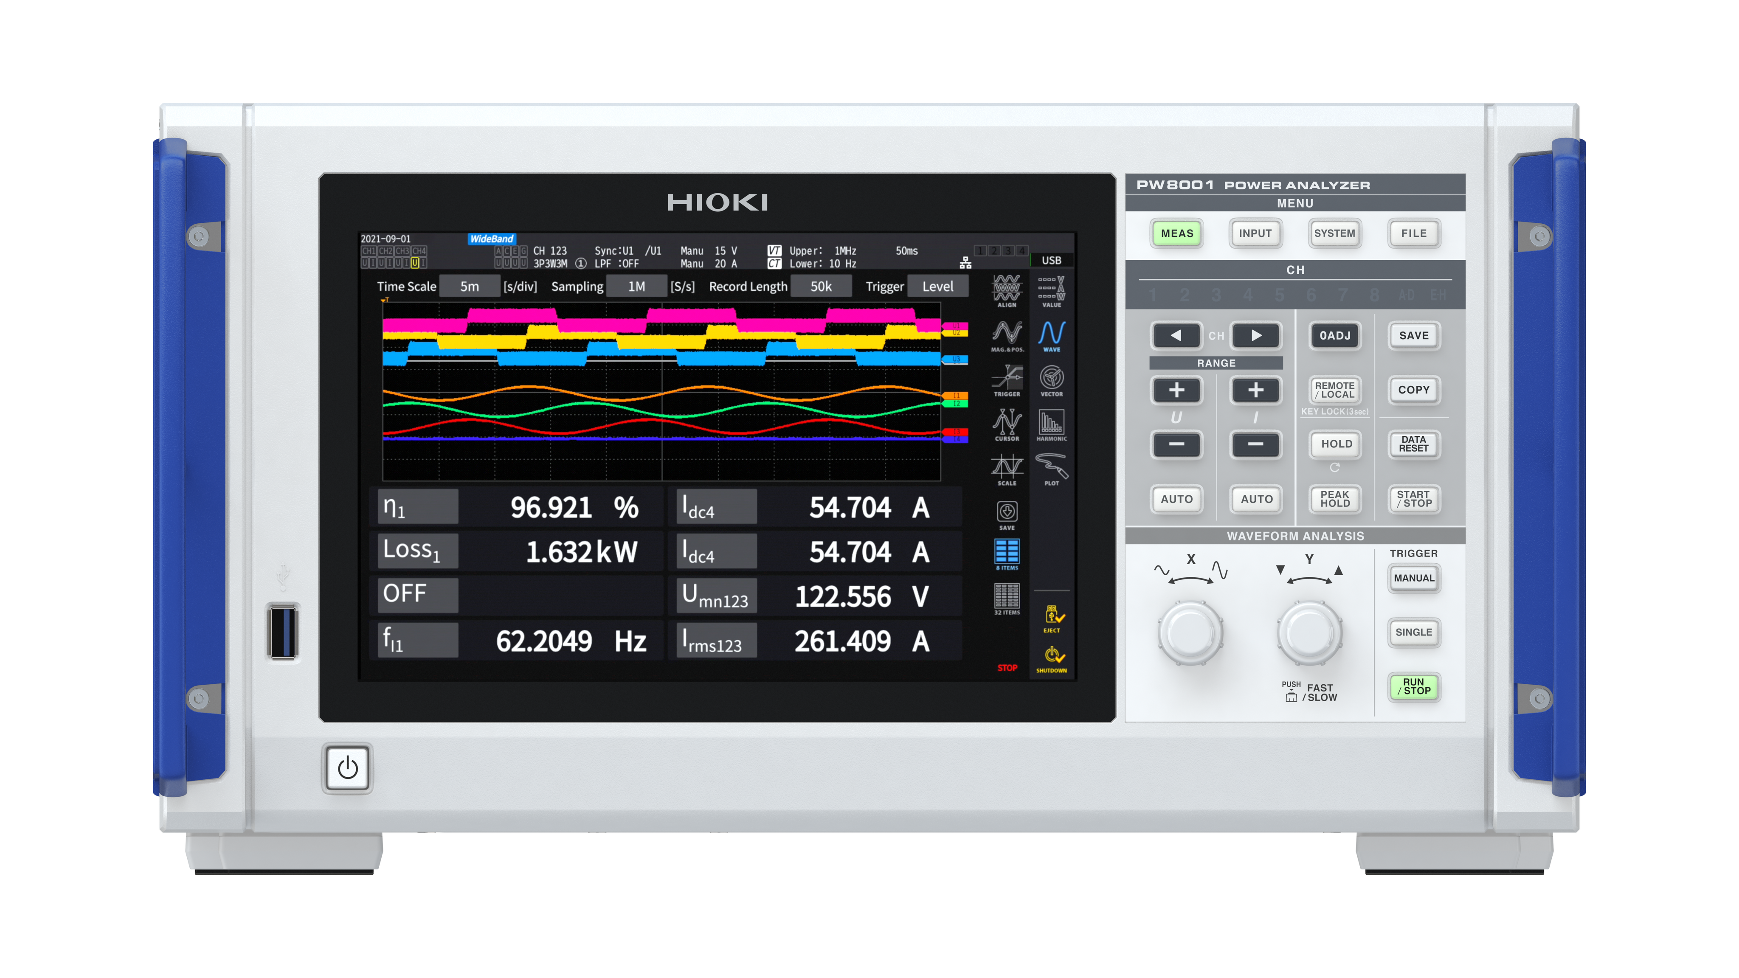The height and width of the screenshot is (978, 1739).
Task: Tap the EJECT media icon
Action: [x=1052, y=618]
